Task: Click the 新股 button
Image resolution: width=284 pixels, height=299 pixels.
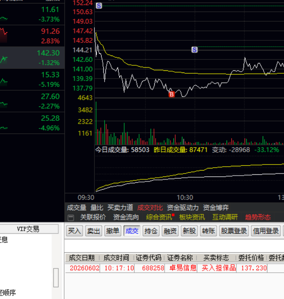Action: (189, 231)
